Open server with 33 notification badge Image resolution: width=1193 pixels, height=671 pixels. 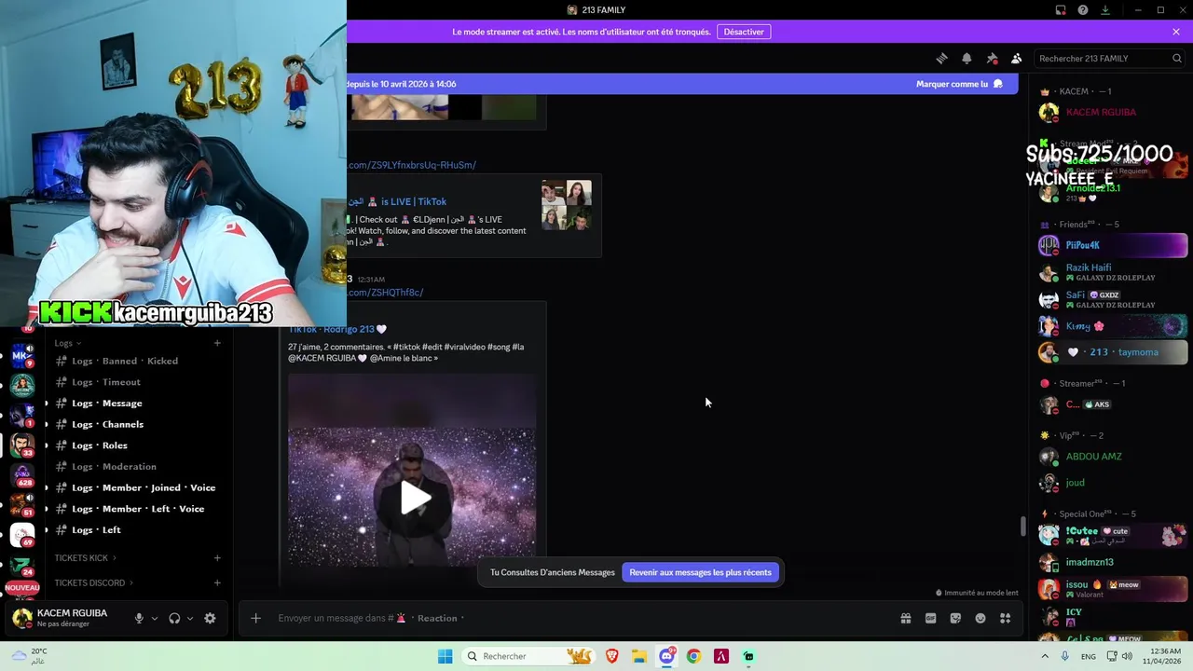click(x=22, y=444)
